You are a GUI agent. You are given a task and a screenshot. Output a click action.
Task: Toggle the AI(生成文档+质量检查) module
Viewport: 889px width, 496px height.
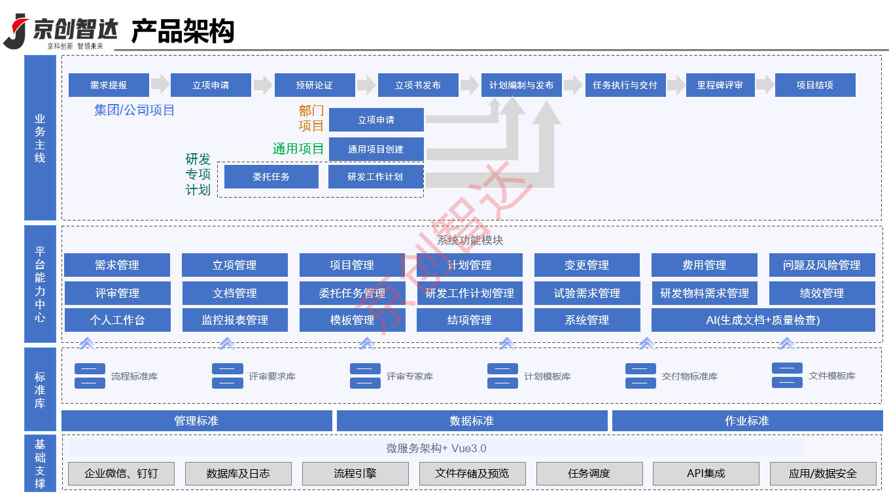[764, 320]
